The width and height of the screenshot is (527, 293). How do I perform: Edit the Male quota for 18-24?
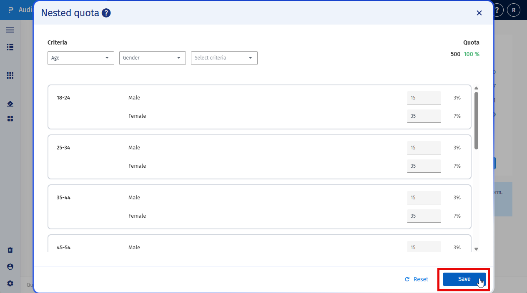click(424, 97)
